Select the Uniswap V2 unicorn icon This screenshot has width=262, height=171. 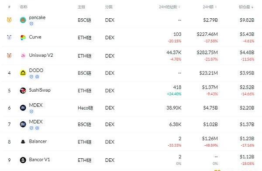23,55
